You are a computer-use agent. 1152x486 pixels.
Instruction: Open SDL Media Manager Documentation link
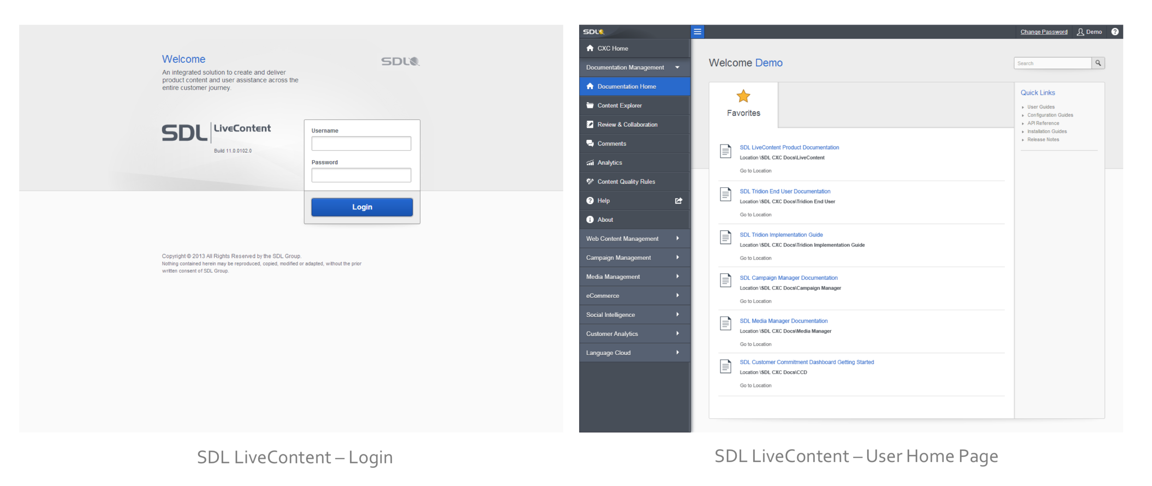783,321
